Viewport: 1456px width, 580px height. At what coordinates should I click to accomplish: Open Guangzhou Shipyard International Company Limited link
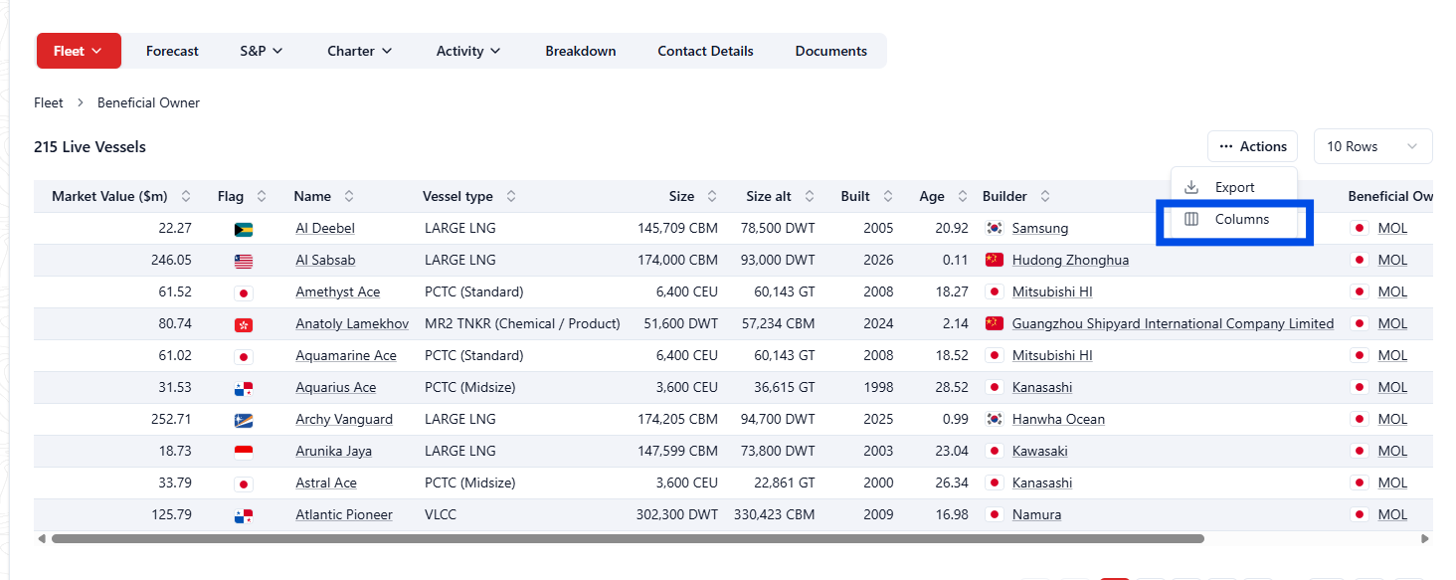point(1173,323)
